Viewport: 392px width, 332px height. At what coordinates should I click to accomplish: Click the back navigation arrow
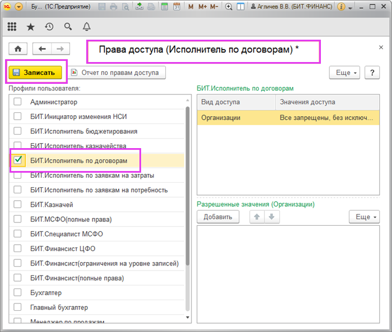click(42, 49)
